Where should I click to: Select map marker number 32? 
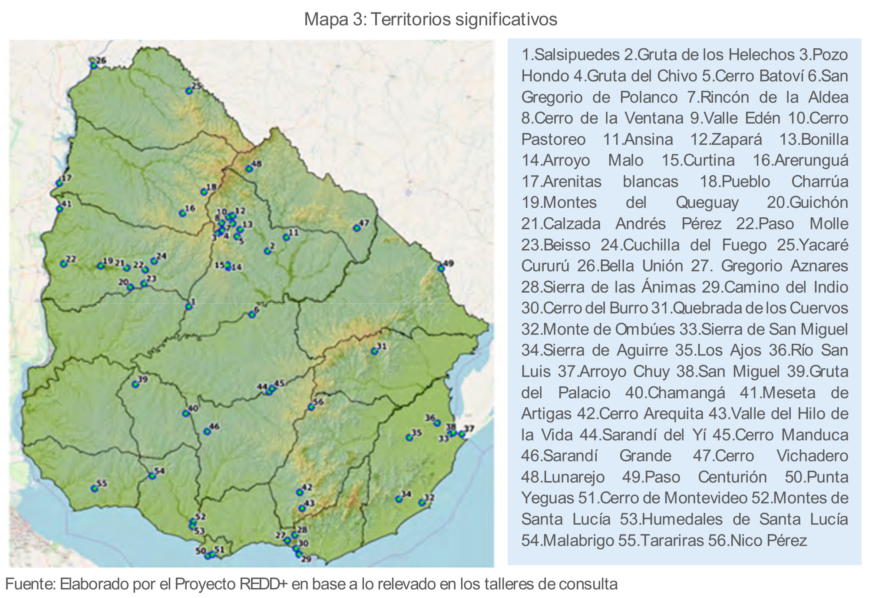(x=422, y=502)
